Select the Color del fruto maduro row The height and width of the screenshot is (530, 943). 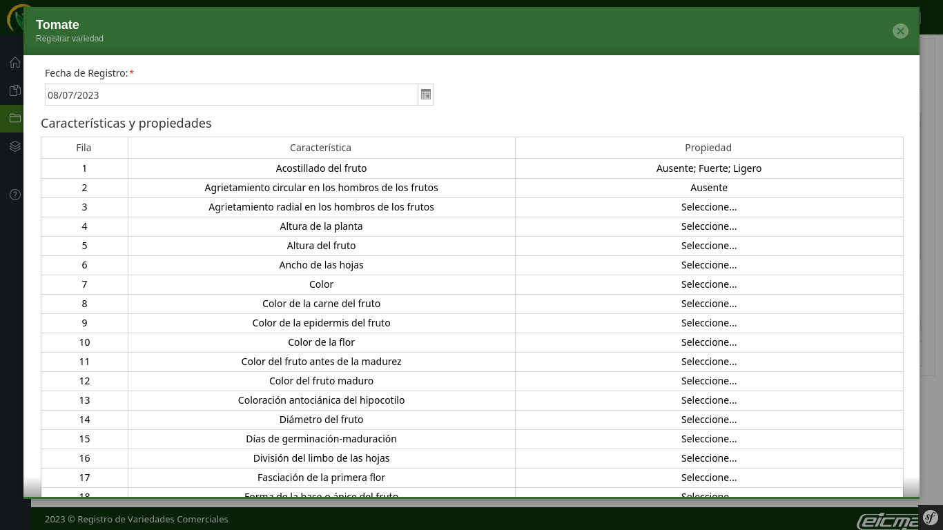point(321,381)
